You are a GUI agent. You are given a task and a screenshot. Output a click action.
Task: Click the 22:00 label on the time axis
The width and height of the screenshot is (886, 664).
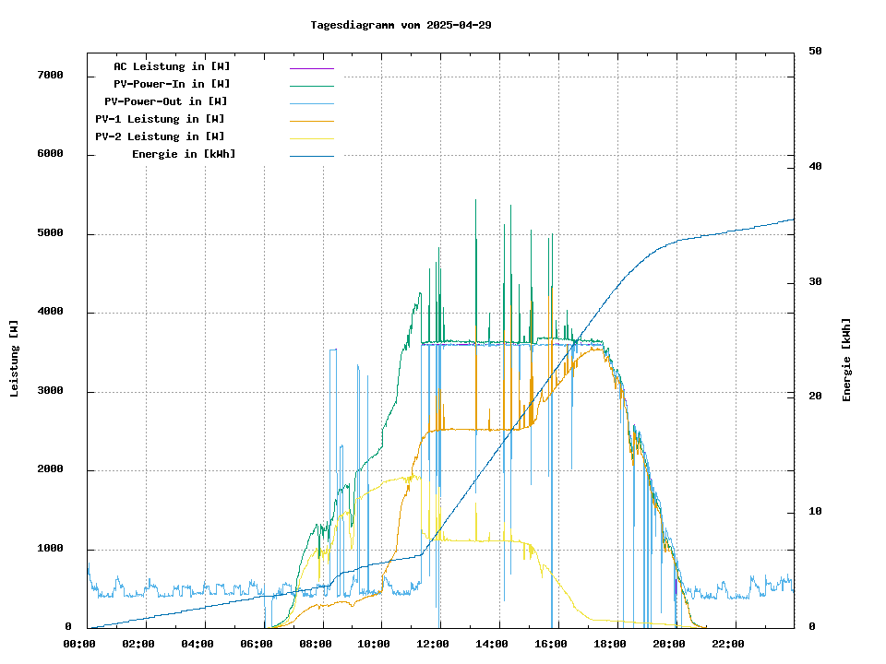pyautogui.click(x=728, y=644)
